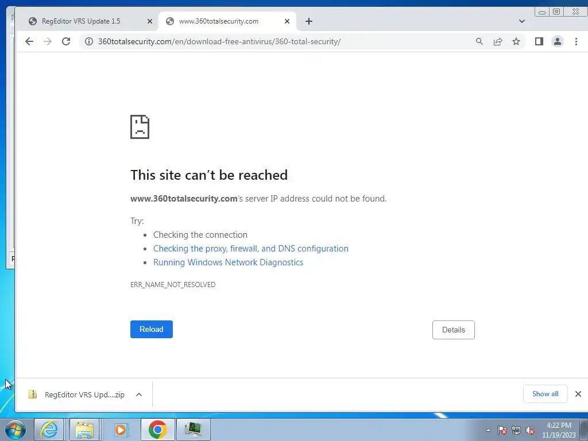Open the proxy, firewall, and DNS configuration link
This screenshot has height=441, width=588.
tap(250, 248)
